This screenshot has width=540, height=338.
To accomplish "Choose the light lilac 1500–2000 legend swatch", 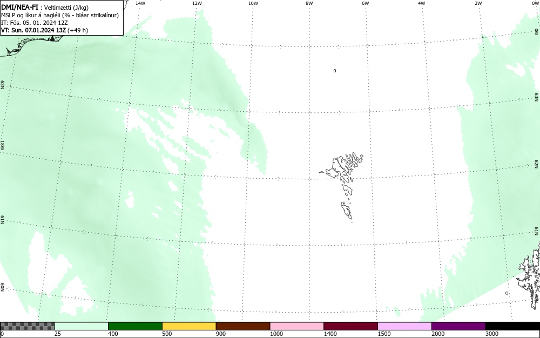I will [x=404, y=326].
